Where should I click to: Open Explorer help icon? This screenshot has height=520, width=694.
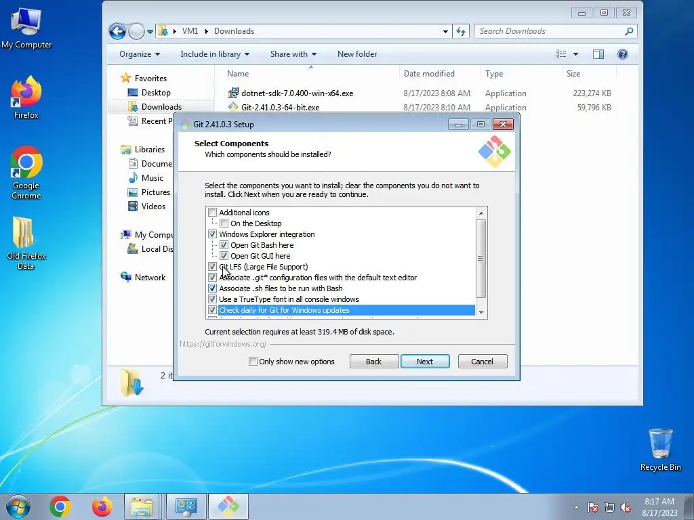coord(623,54)
